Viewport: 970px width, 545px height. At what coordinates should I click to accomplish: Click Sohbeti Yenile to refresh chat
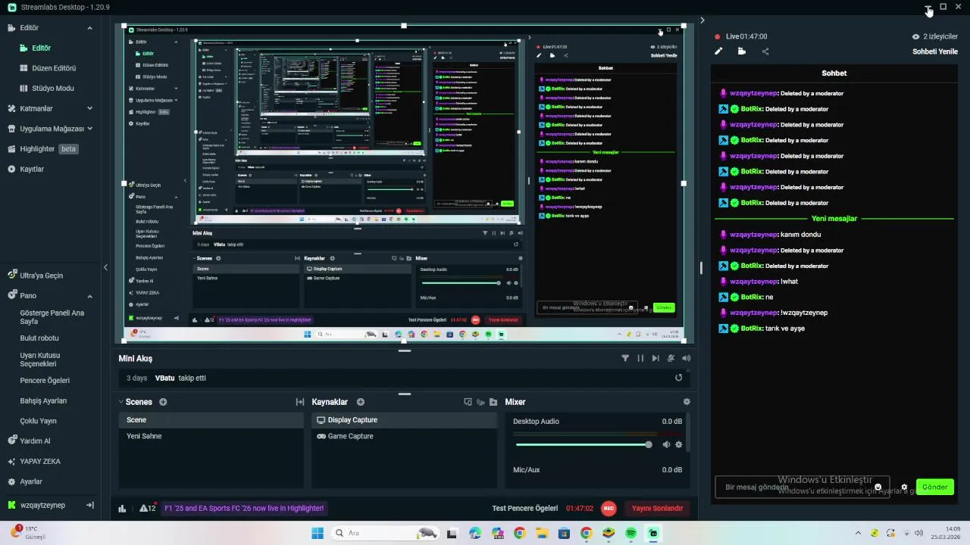point(935,51)
